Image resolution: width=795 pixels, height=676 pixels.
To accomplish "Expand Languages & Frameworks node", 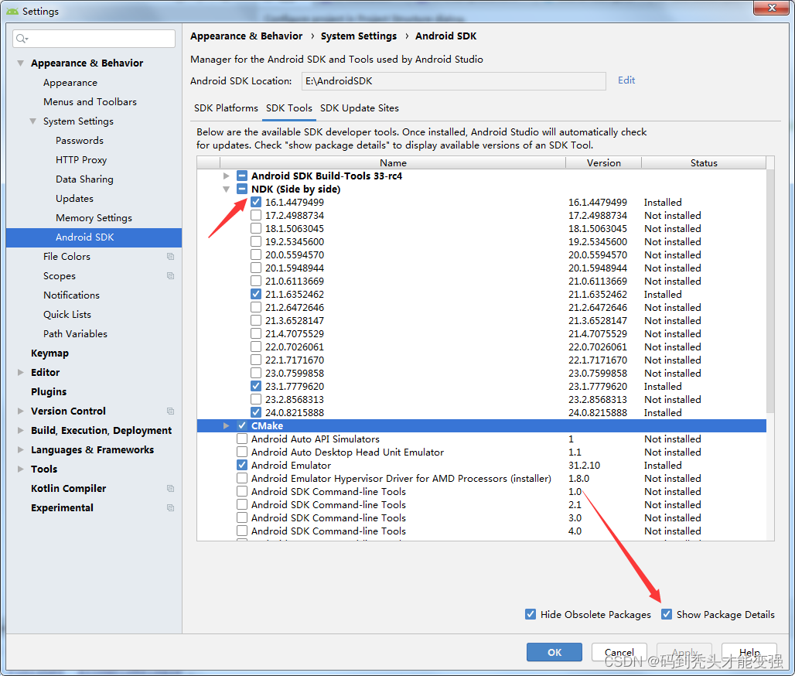I will point(20,450).
